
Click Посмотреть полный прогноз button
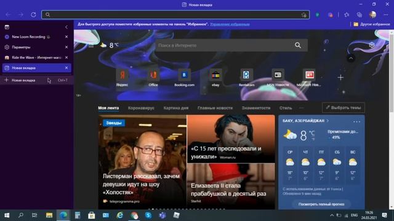click(321, 204)
